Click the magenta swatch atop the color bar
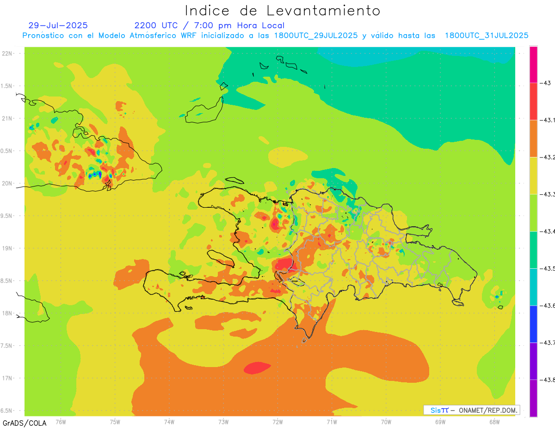Screen dimensions: 555x428 tap(533, 64)
